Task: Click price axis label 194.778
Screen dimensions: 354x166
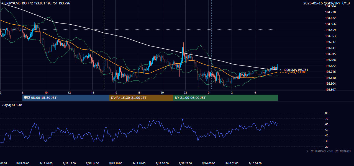Action: pyautogui.click(x=330, y=12)
